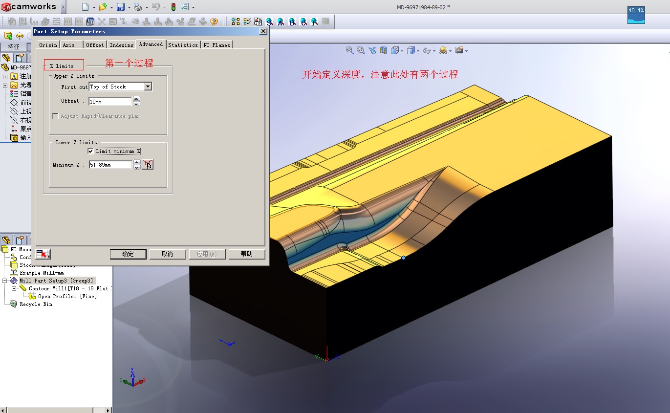Image resolution: width=670 pixels, height=413 pixels.
Task: Click the Open file folder icon
Action: point(103,7)
